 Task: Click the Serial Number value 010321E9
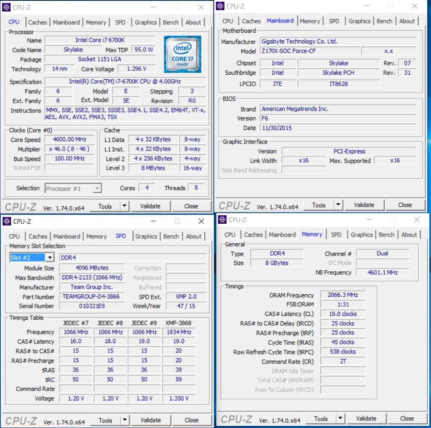coord(92,306)
